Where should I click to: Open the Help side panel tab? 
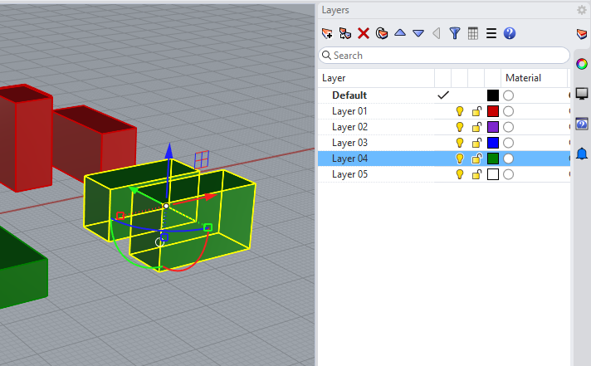(582, 124)
